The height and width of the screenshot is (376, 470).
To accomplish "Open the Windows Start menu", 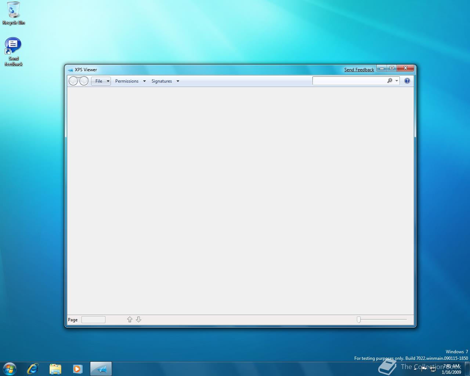I will [10, 369].
